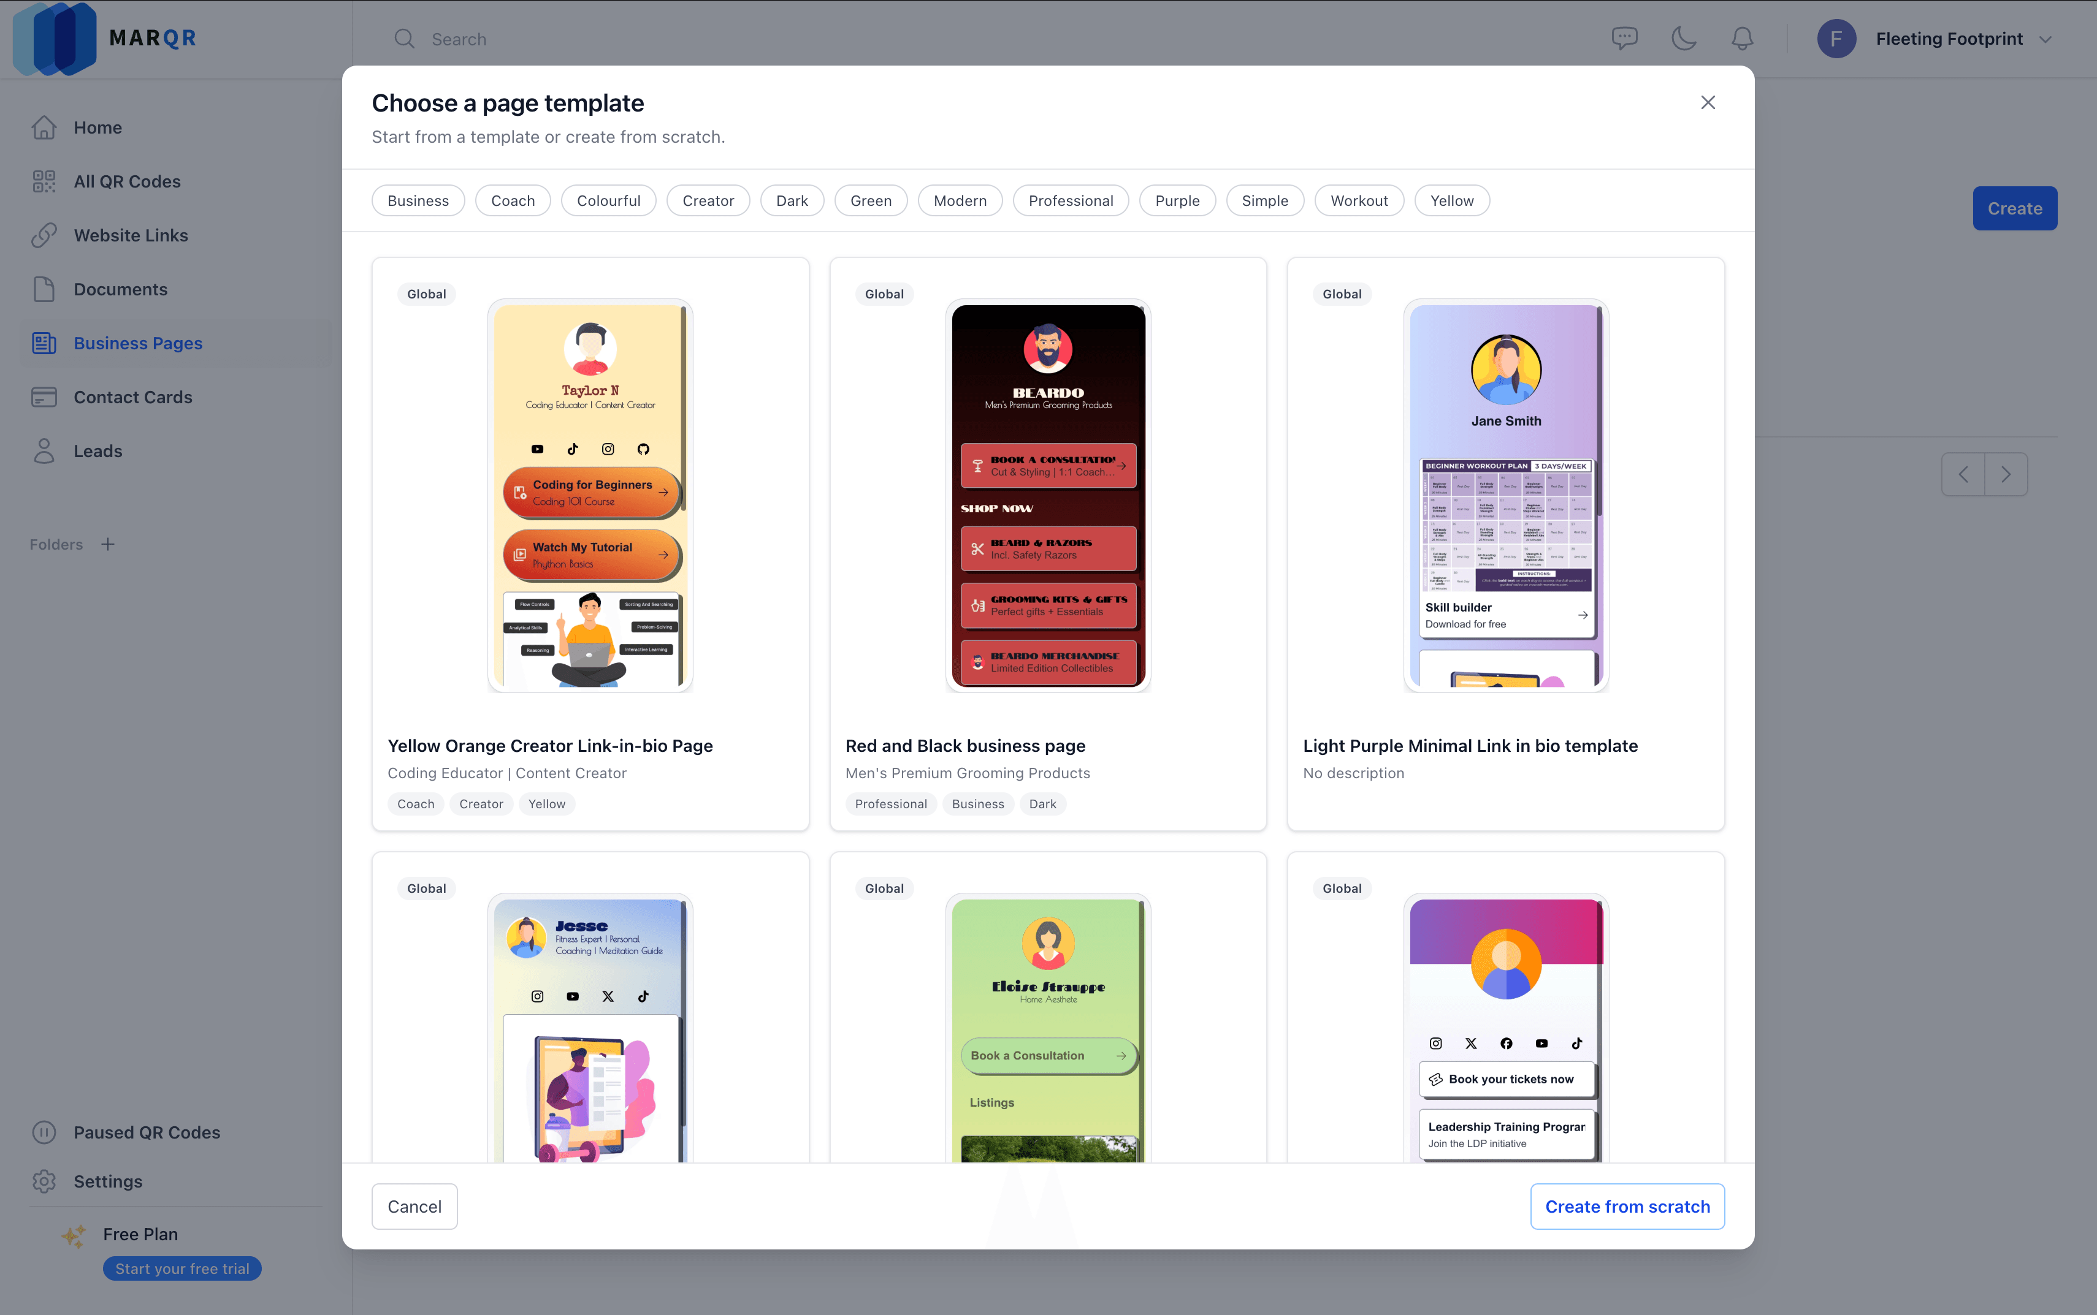Open the notifications bell
This screenshot has height=1315, width=2097.
click(x=1741, y=38)
